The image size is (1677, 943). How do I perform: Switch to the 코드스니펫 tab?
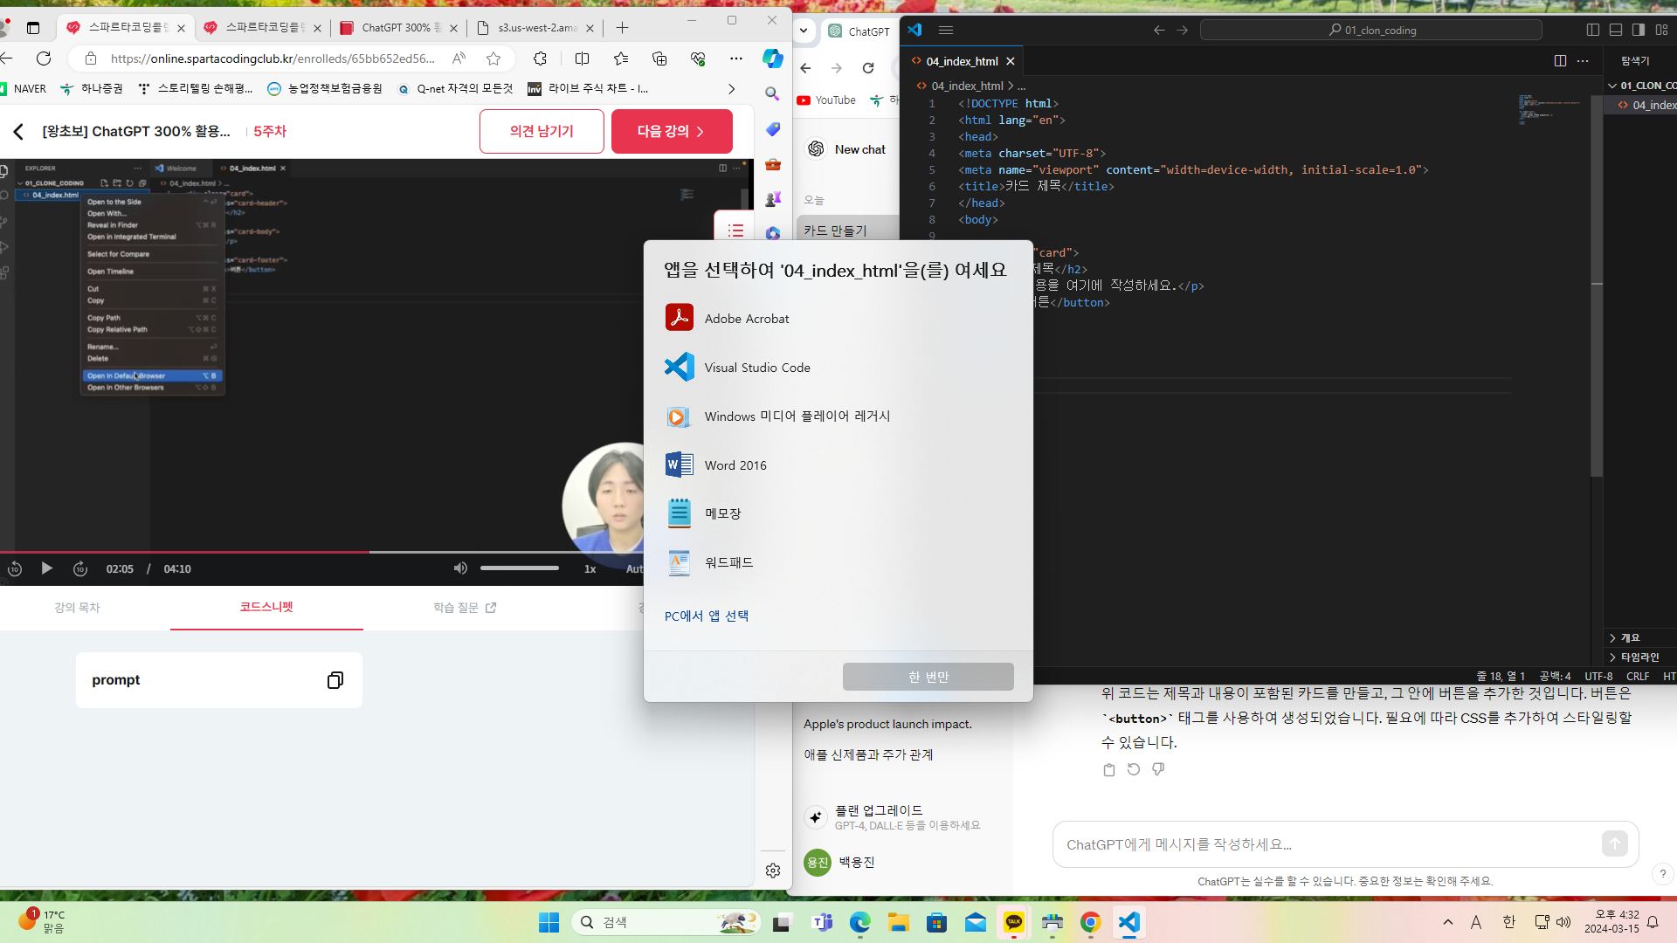click(x=266, y=607)
